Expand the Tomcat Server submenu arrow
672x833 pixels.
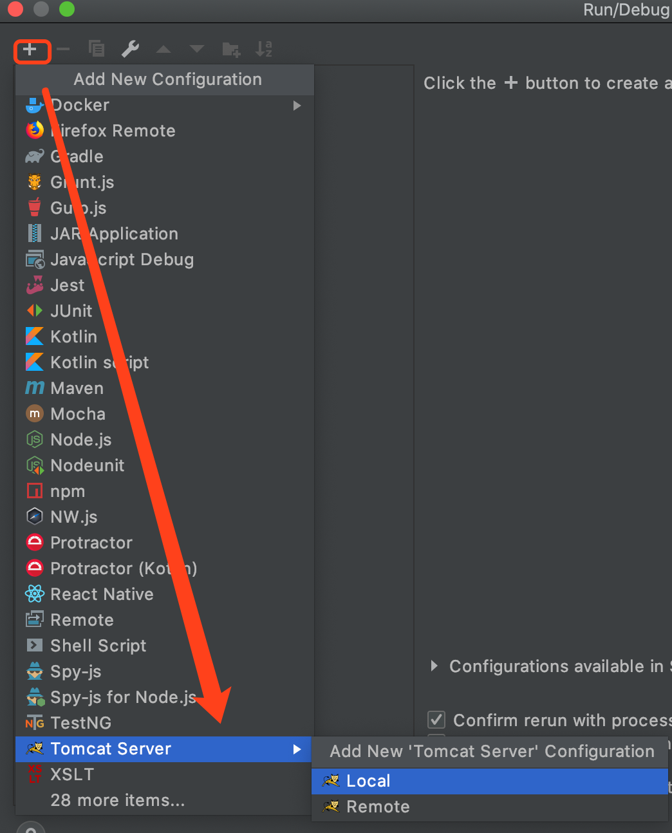297,749
